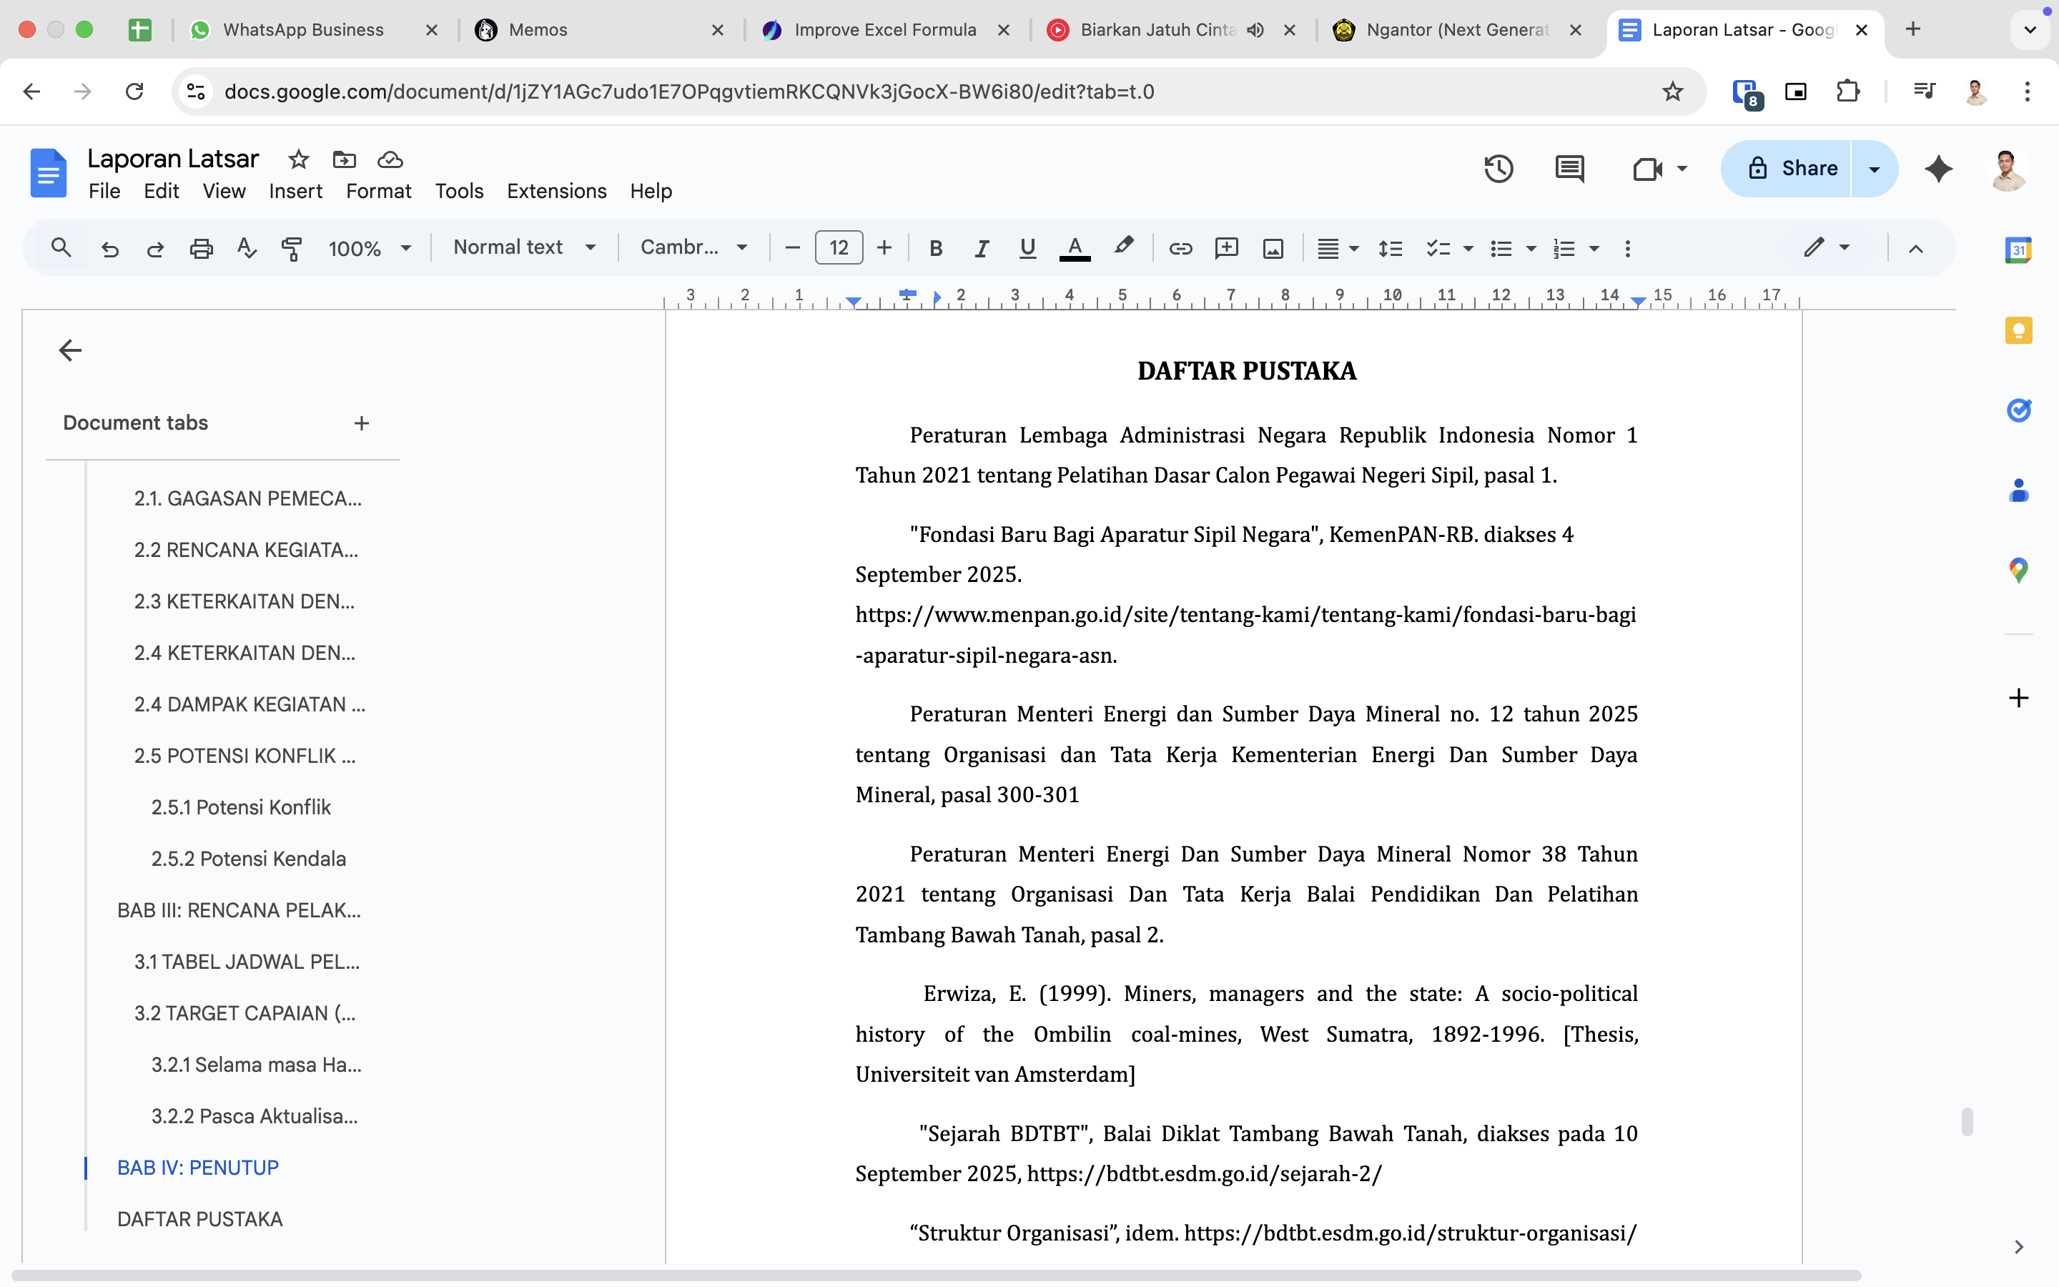Open the text color picker

pos(1075,249)
